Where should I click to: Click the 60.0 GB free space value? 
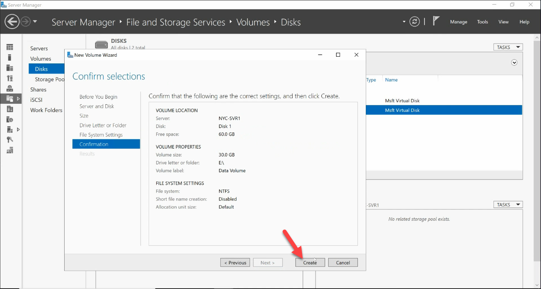pos(227,134)
